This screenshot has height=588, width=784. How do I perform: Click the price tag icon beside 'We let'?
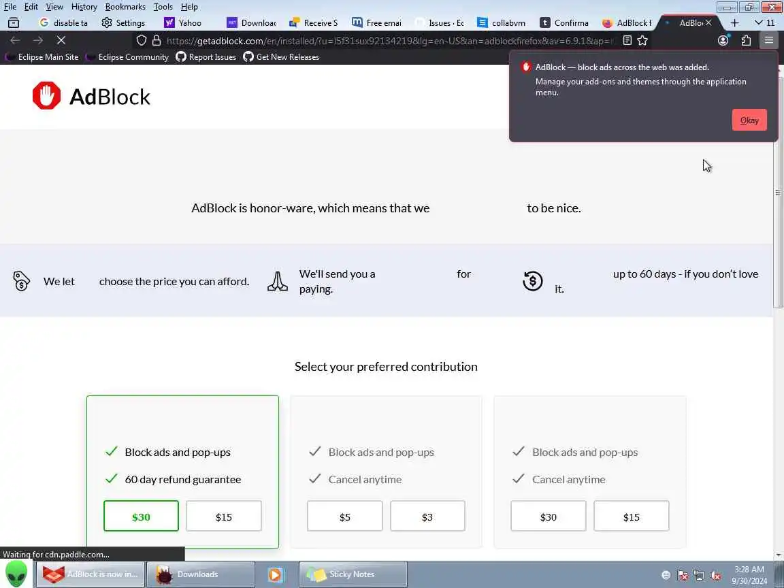[22, 281]
